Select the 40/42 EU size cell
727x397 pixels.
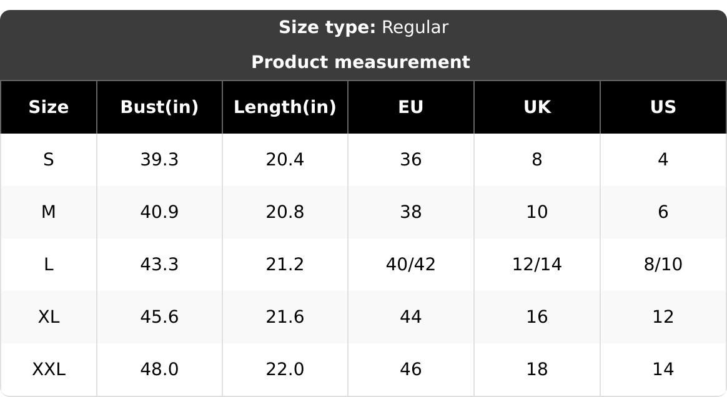coord(411,265)
